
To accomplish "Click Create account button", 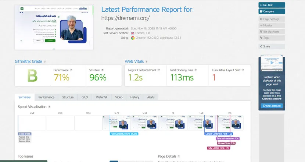I will tap(272, 106).
